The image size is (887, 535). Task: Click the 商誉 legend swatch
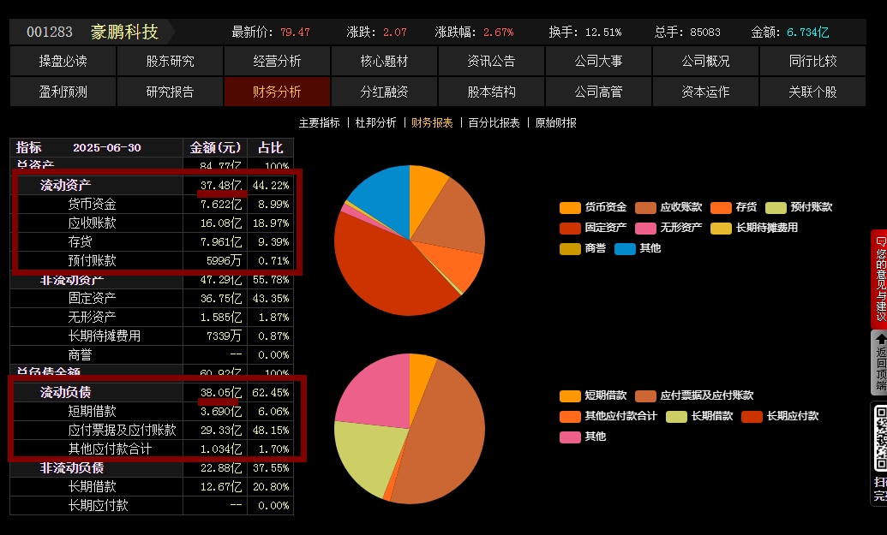(x=570, y=249)
